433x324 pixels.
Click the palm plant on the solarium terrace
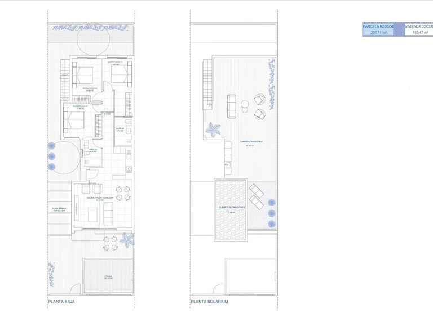tap(213, 130)
